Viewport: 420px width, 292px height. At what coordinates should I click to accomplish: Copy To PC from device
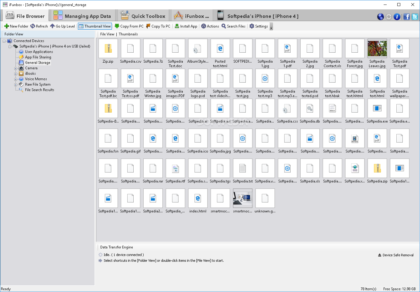(x=158, y=26)
